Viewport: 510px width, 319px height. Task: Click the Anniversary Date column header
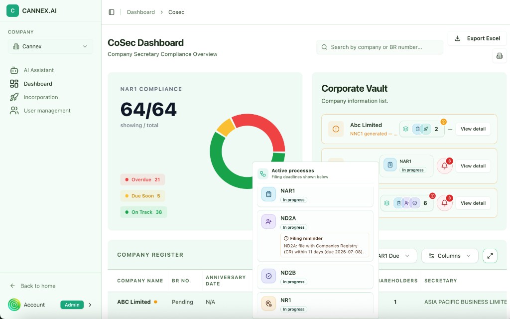click(x=226, y=281)
